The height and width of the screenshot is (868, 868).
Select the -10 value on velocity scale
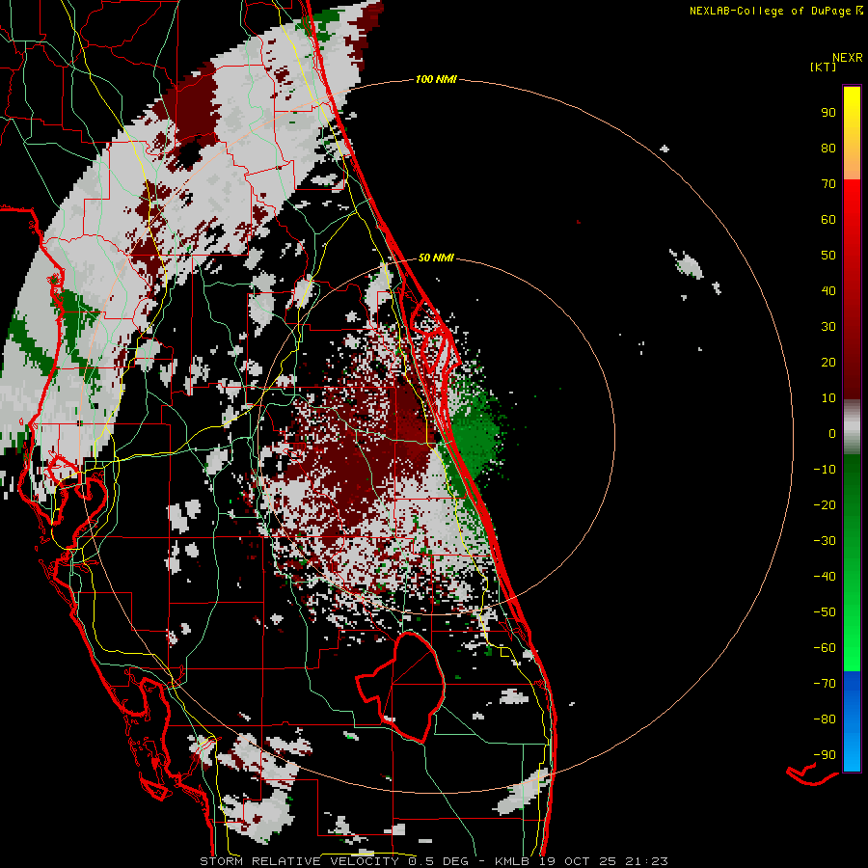click(825, 470)
